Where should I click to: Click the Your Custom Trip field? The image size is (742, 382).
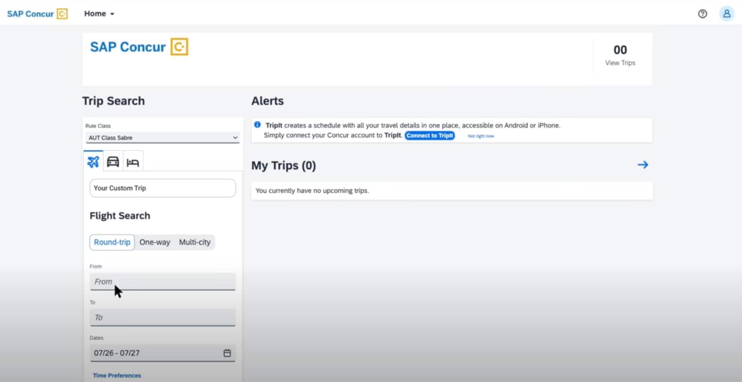[x=163, y=188]
